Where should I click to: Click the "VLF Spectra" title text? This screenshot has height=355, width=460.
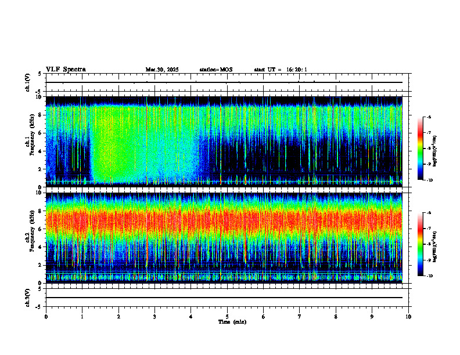pos(66,70)
